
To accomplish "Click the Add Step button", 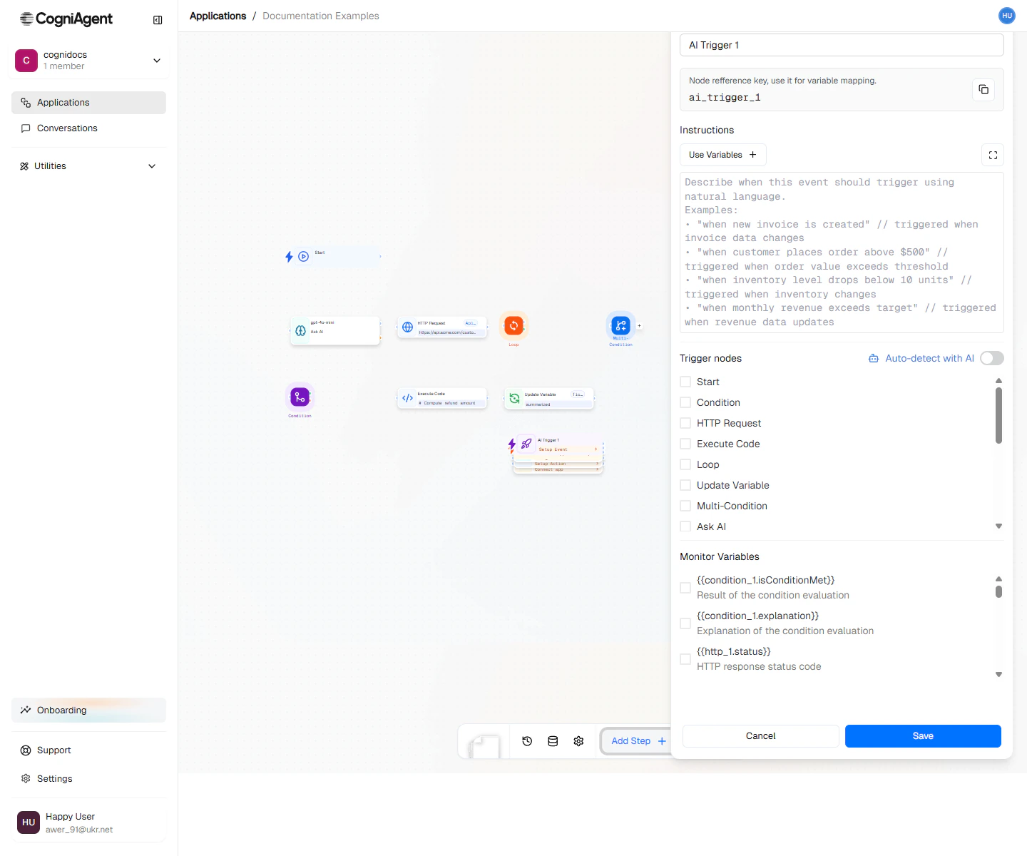I will (637, 741).
